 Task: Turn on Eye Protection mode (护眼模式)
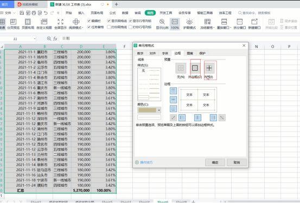[x=189, y=24]
